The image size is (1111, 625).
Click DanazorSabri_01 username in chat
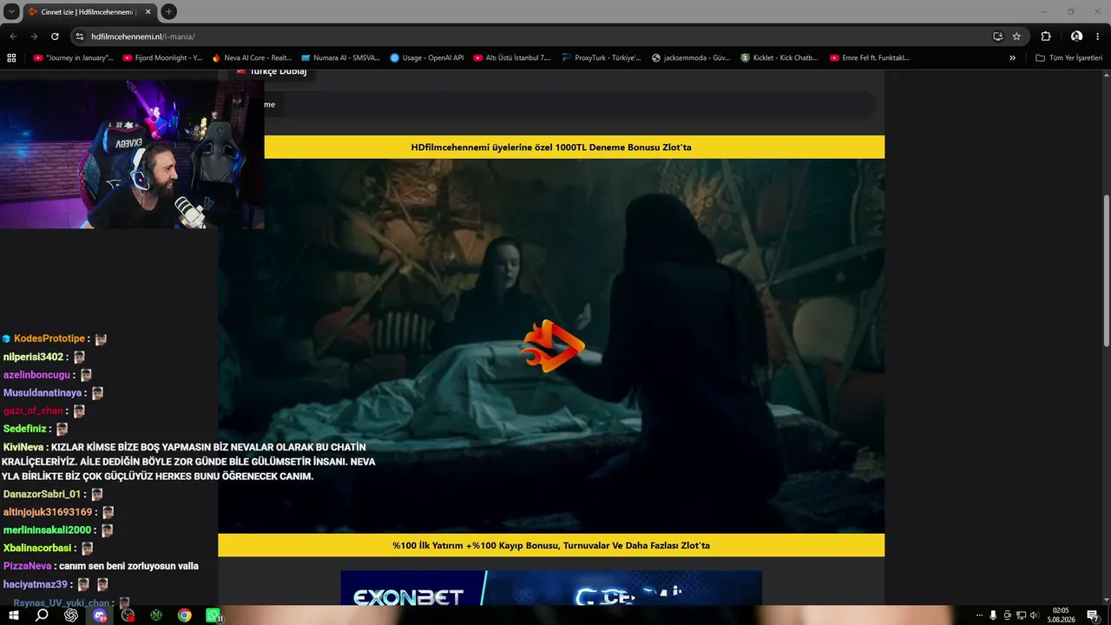42,494
